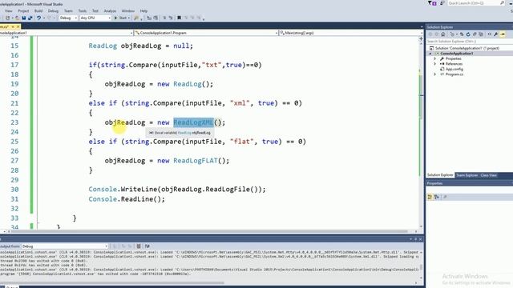
Task: Close the Output panel
Action: click(420, 239)
